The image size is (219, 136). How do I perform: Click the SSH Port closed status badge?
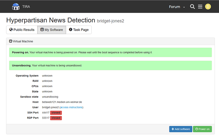[x=56, y=113]
